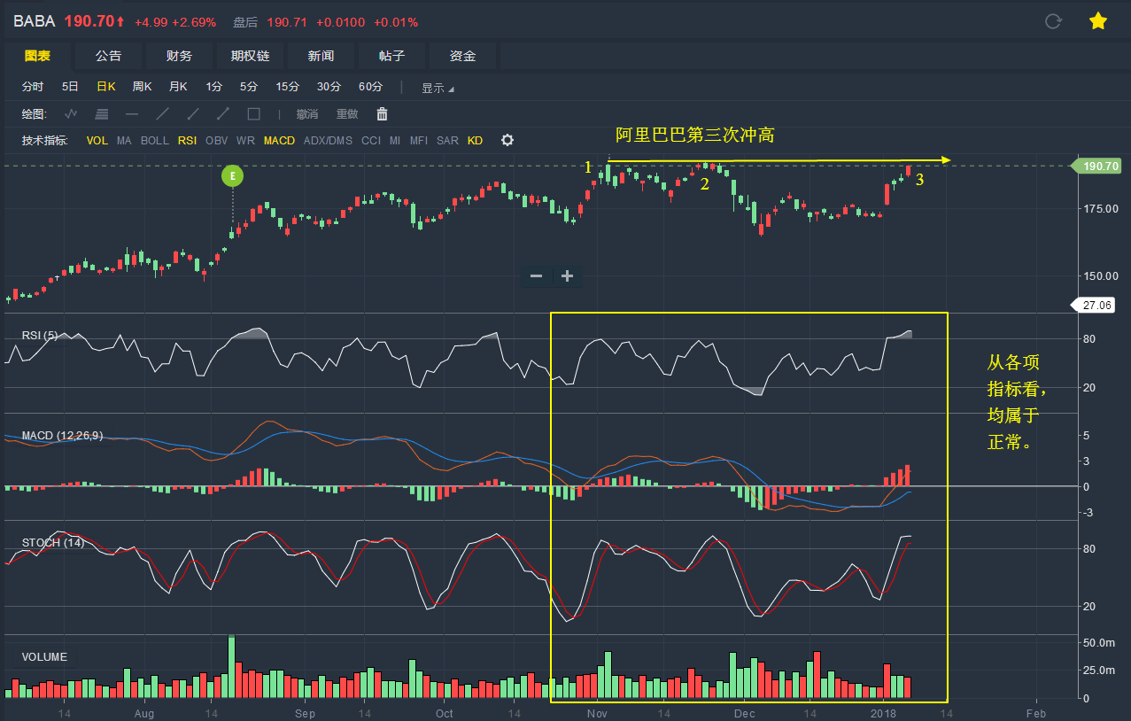The width and height of the screenshot is (1131, 721).
Task: Open the 新闻 news tab
Action: click(321, 56)
